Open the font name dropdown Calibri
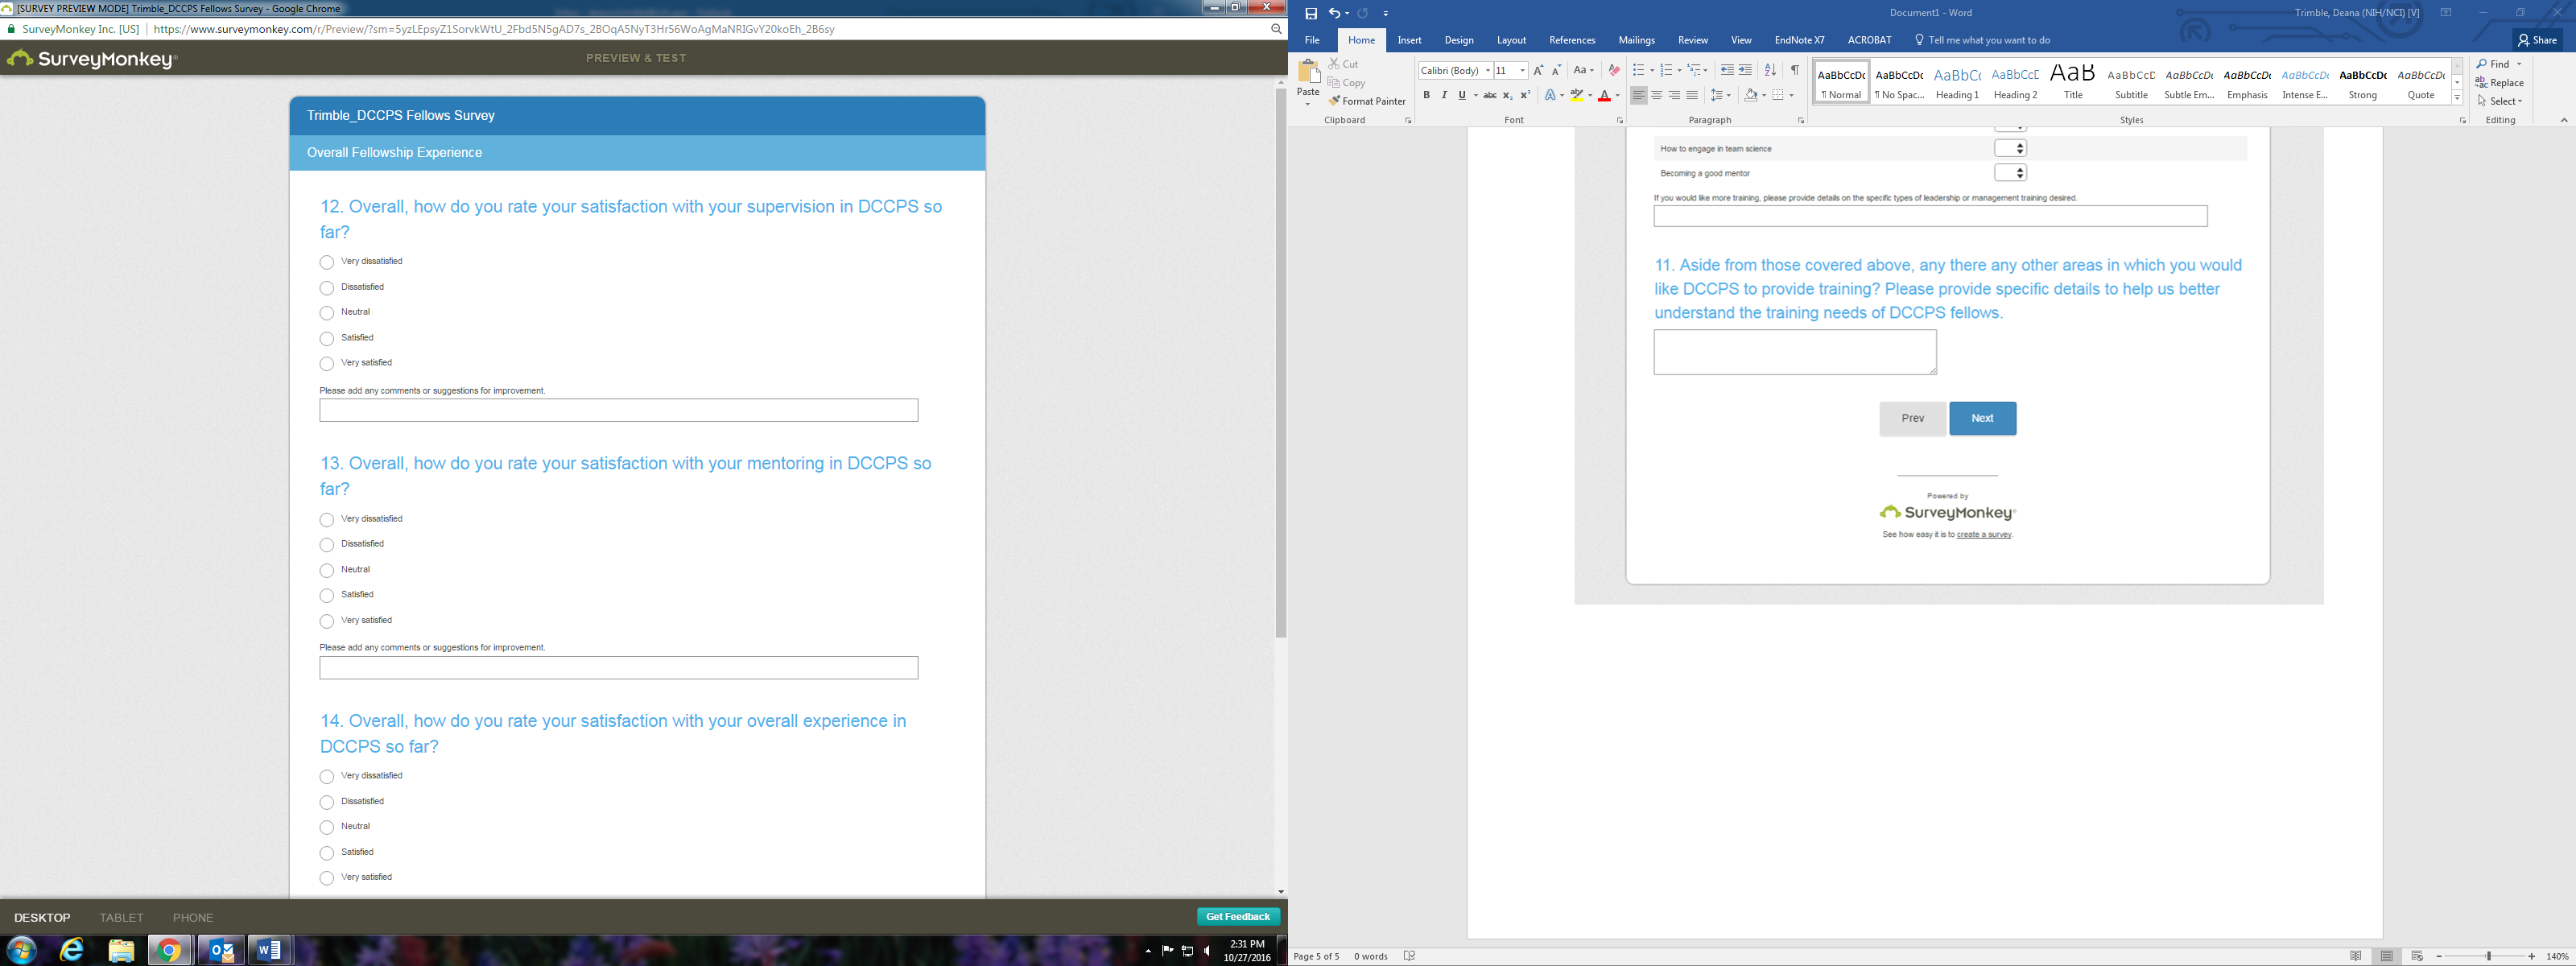This screenshot has width=2576, height=966. [x=1487, y=70]
